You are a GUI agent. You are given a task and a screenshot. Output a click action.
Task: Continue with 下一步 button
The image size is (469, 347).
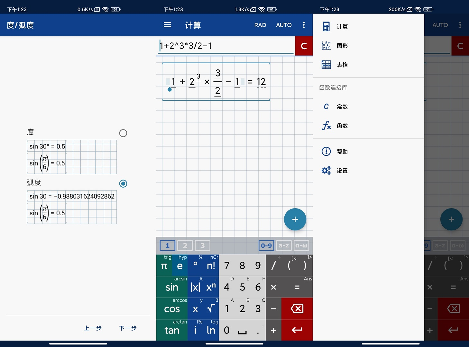coord(128,328)
